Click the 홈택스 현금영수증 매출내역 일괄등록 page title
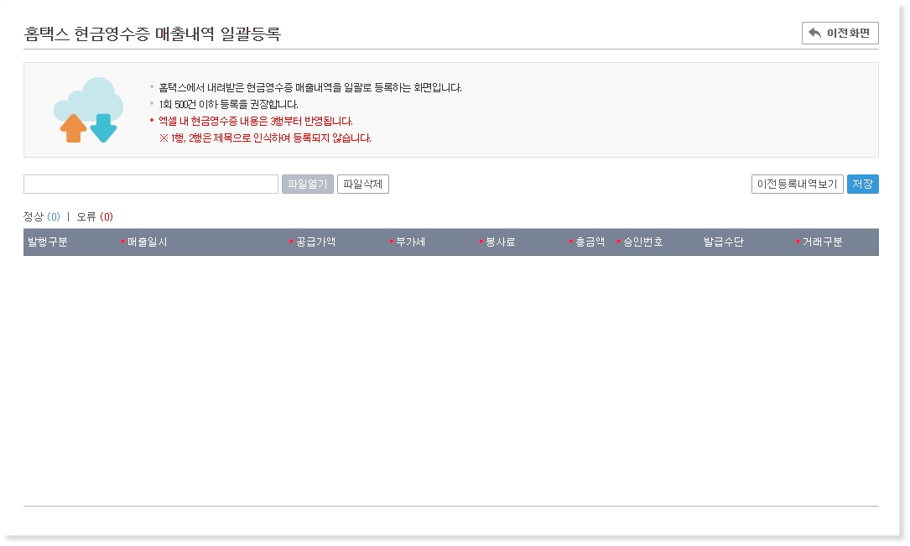This screenshot has width=910, height=546. tap(153, 34)
